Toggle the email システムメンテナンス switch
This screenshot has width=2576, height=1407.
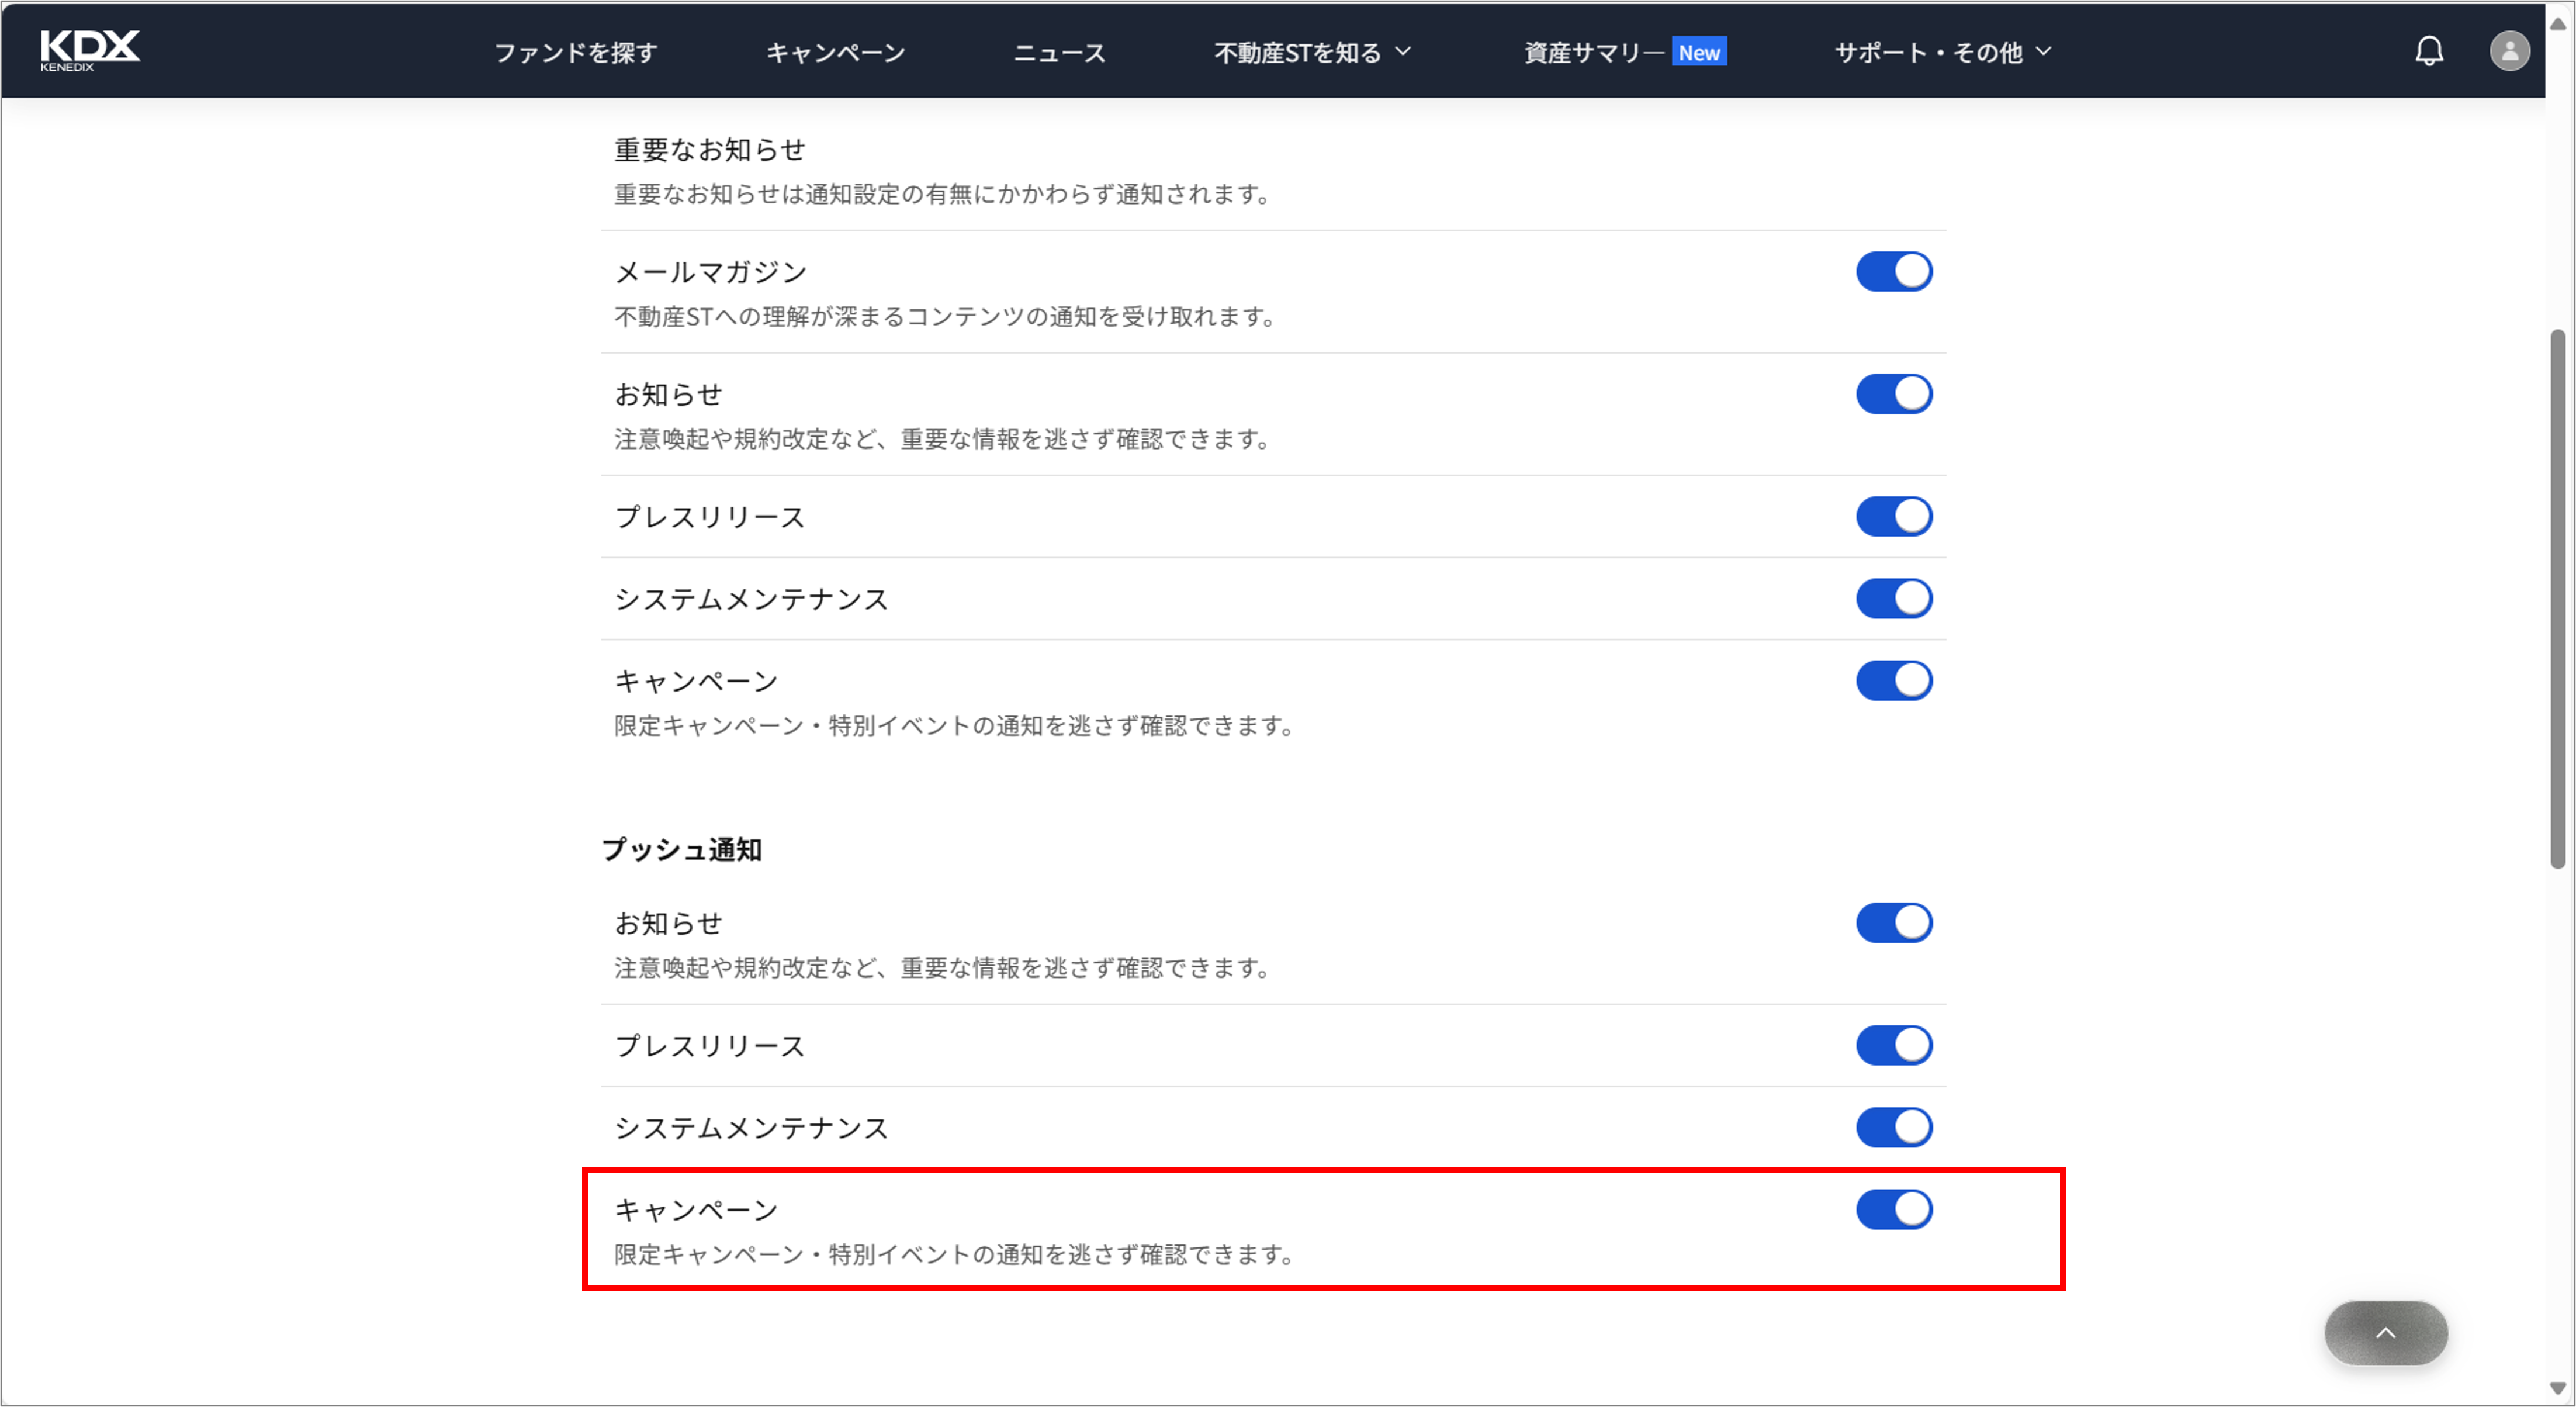(1893, 599)
